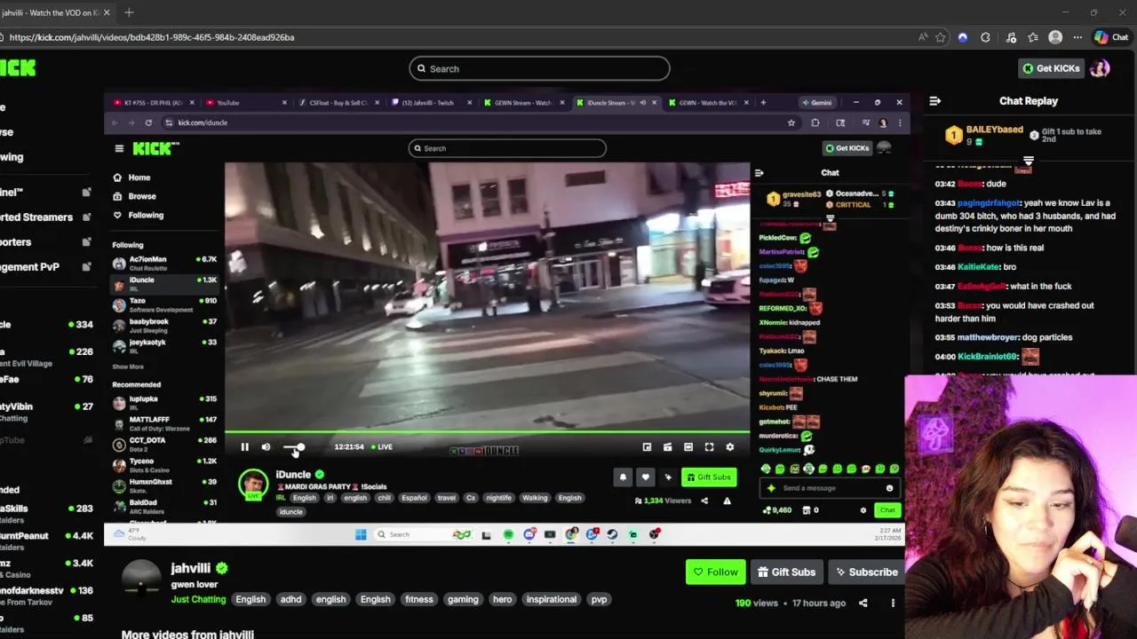The width and height of the screenshot is (1137, 639).
Task: Pause the recorded iDuncle stream player
Action: click(244, 447)
